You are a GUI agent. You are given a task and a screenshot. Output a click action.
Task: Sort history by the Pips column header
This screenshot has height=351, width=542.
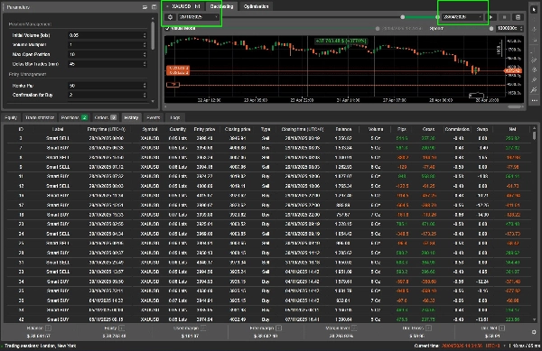coord(402,129)
